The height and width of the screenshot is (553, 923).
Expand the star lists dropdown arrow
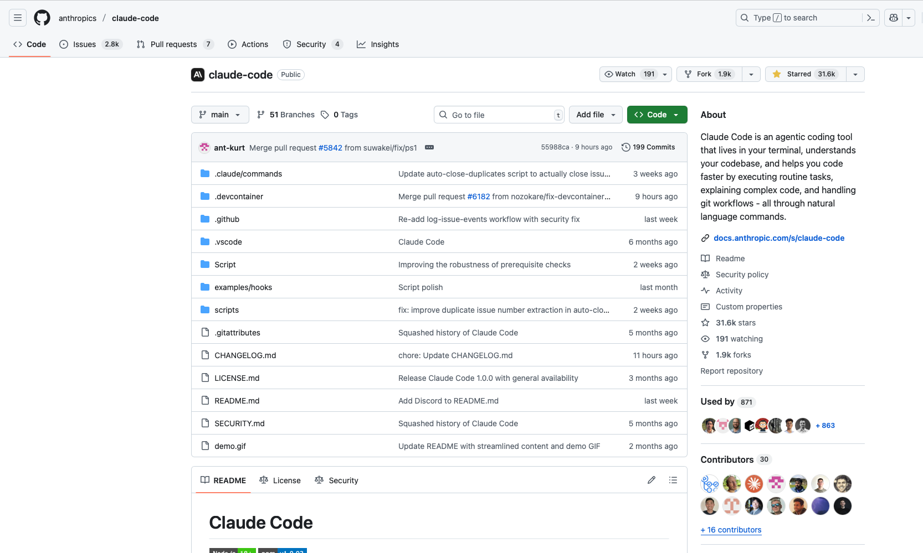tap(855, 74)
